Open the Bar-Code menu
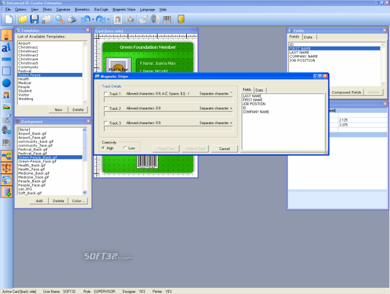 101,9
